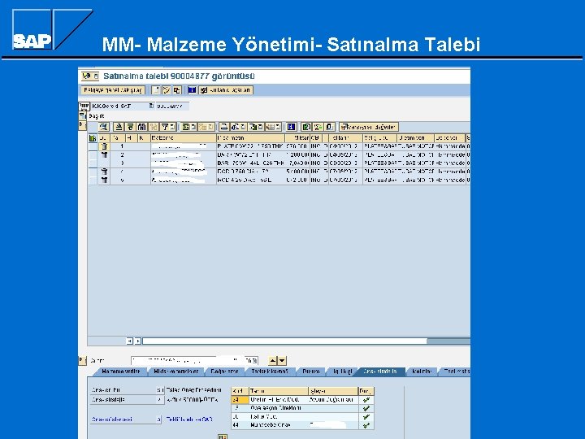Screen dimensions: 585x439
Task: Open filter options dropdown arrow
Action: (172, 127)
